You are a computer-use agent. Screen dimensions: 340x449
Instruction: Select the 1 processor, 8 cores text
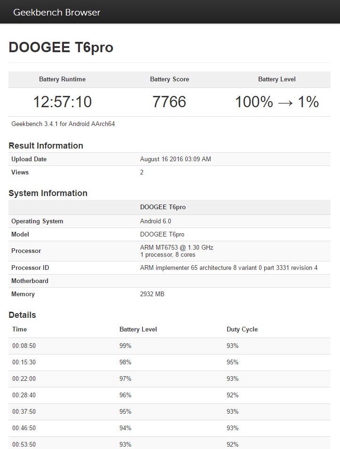tap(167, 255)
